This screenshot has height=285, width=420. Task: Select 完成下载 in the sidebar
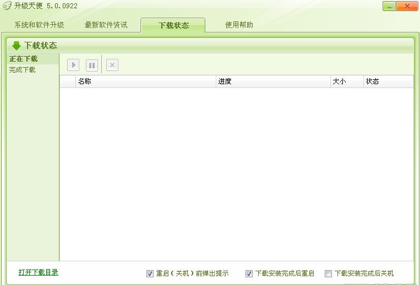point(32,70)
